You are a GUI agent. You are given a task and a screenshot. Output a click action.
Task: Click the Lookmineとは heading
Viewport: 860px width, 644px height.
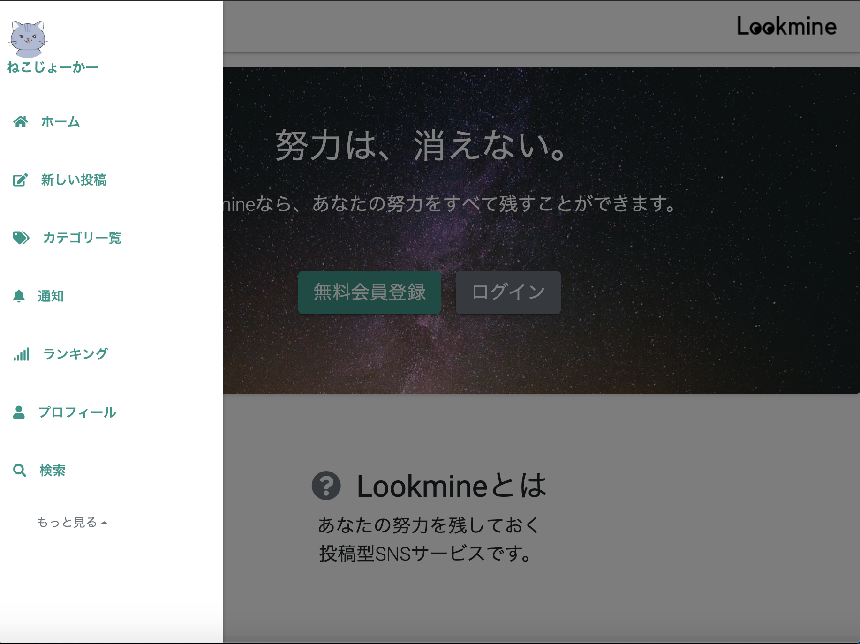point(452,486)
